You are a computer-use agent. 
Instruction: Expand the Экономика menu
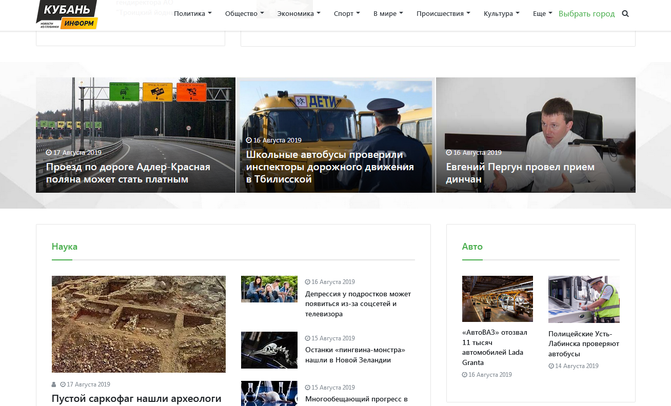point(299,14)
